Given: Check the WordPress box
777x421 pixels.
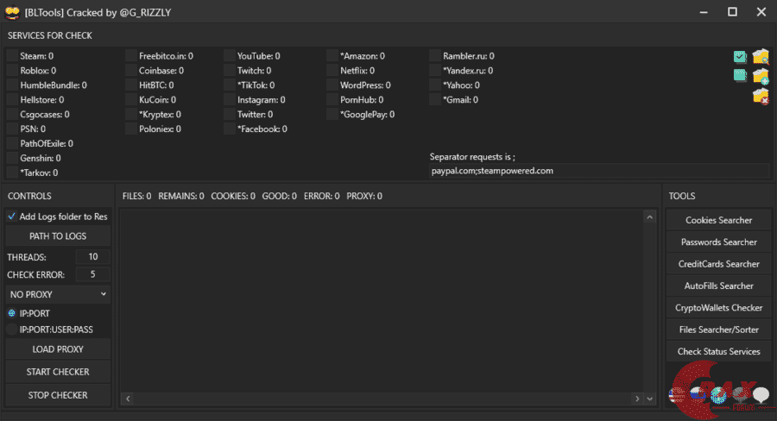Looking at the screenshot, I should pos(332,85).
